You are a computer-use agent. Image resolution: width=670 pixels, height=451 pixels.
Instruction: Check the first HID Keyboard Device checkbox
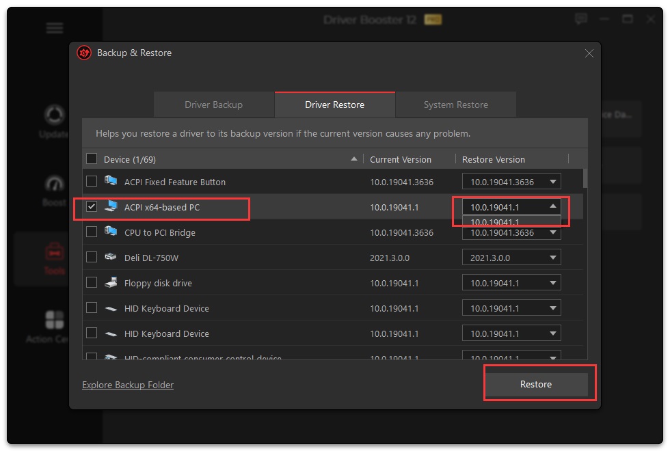click(92, 307)
